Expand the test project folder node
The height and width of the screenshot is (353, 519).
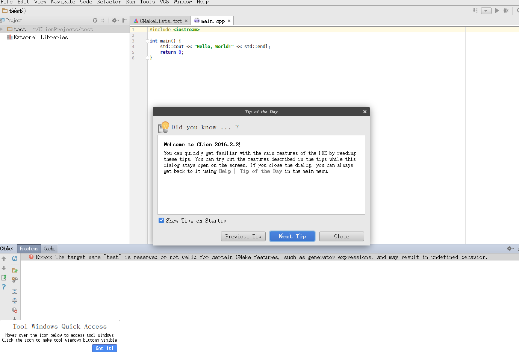coord(2,29)
